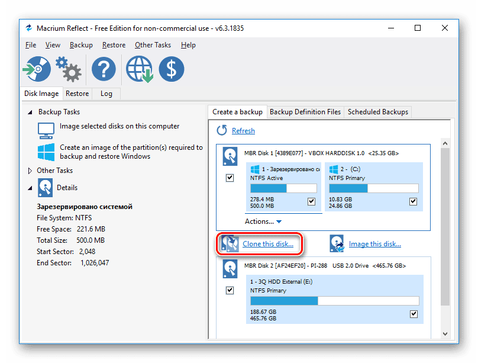Click the MBR Disk 2 USB 2.0 Drive header
This screenshot has width=478, height=363.
pos(325,266)
